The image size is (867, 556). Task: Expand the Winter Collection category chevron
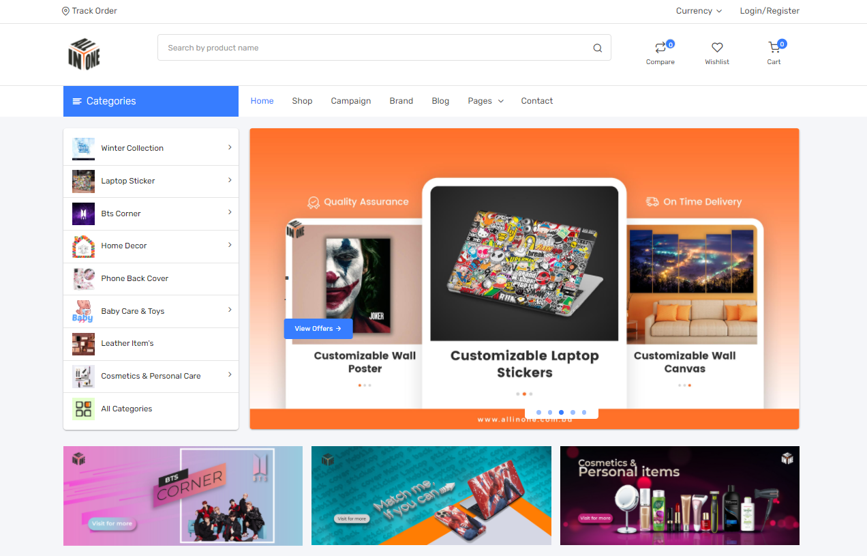tap(229, 148)
